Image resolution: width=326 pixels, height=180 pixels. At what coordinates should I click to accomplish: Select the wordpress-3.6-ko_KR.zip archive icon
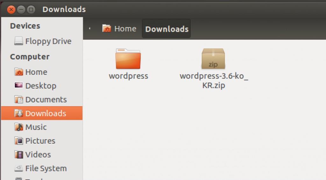tap(213, 59)
